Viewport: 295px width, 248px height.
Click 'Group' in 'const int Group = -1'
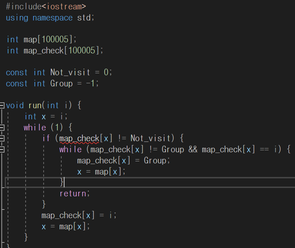[x=62, y=84]
